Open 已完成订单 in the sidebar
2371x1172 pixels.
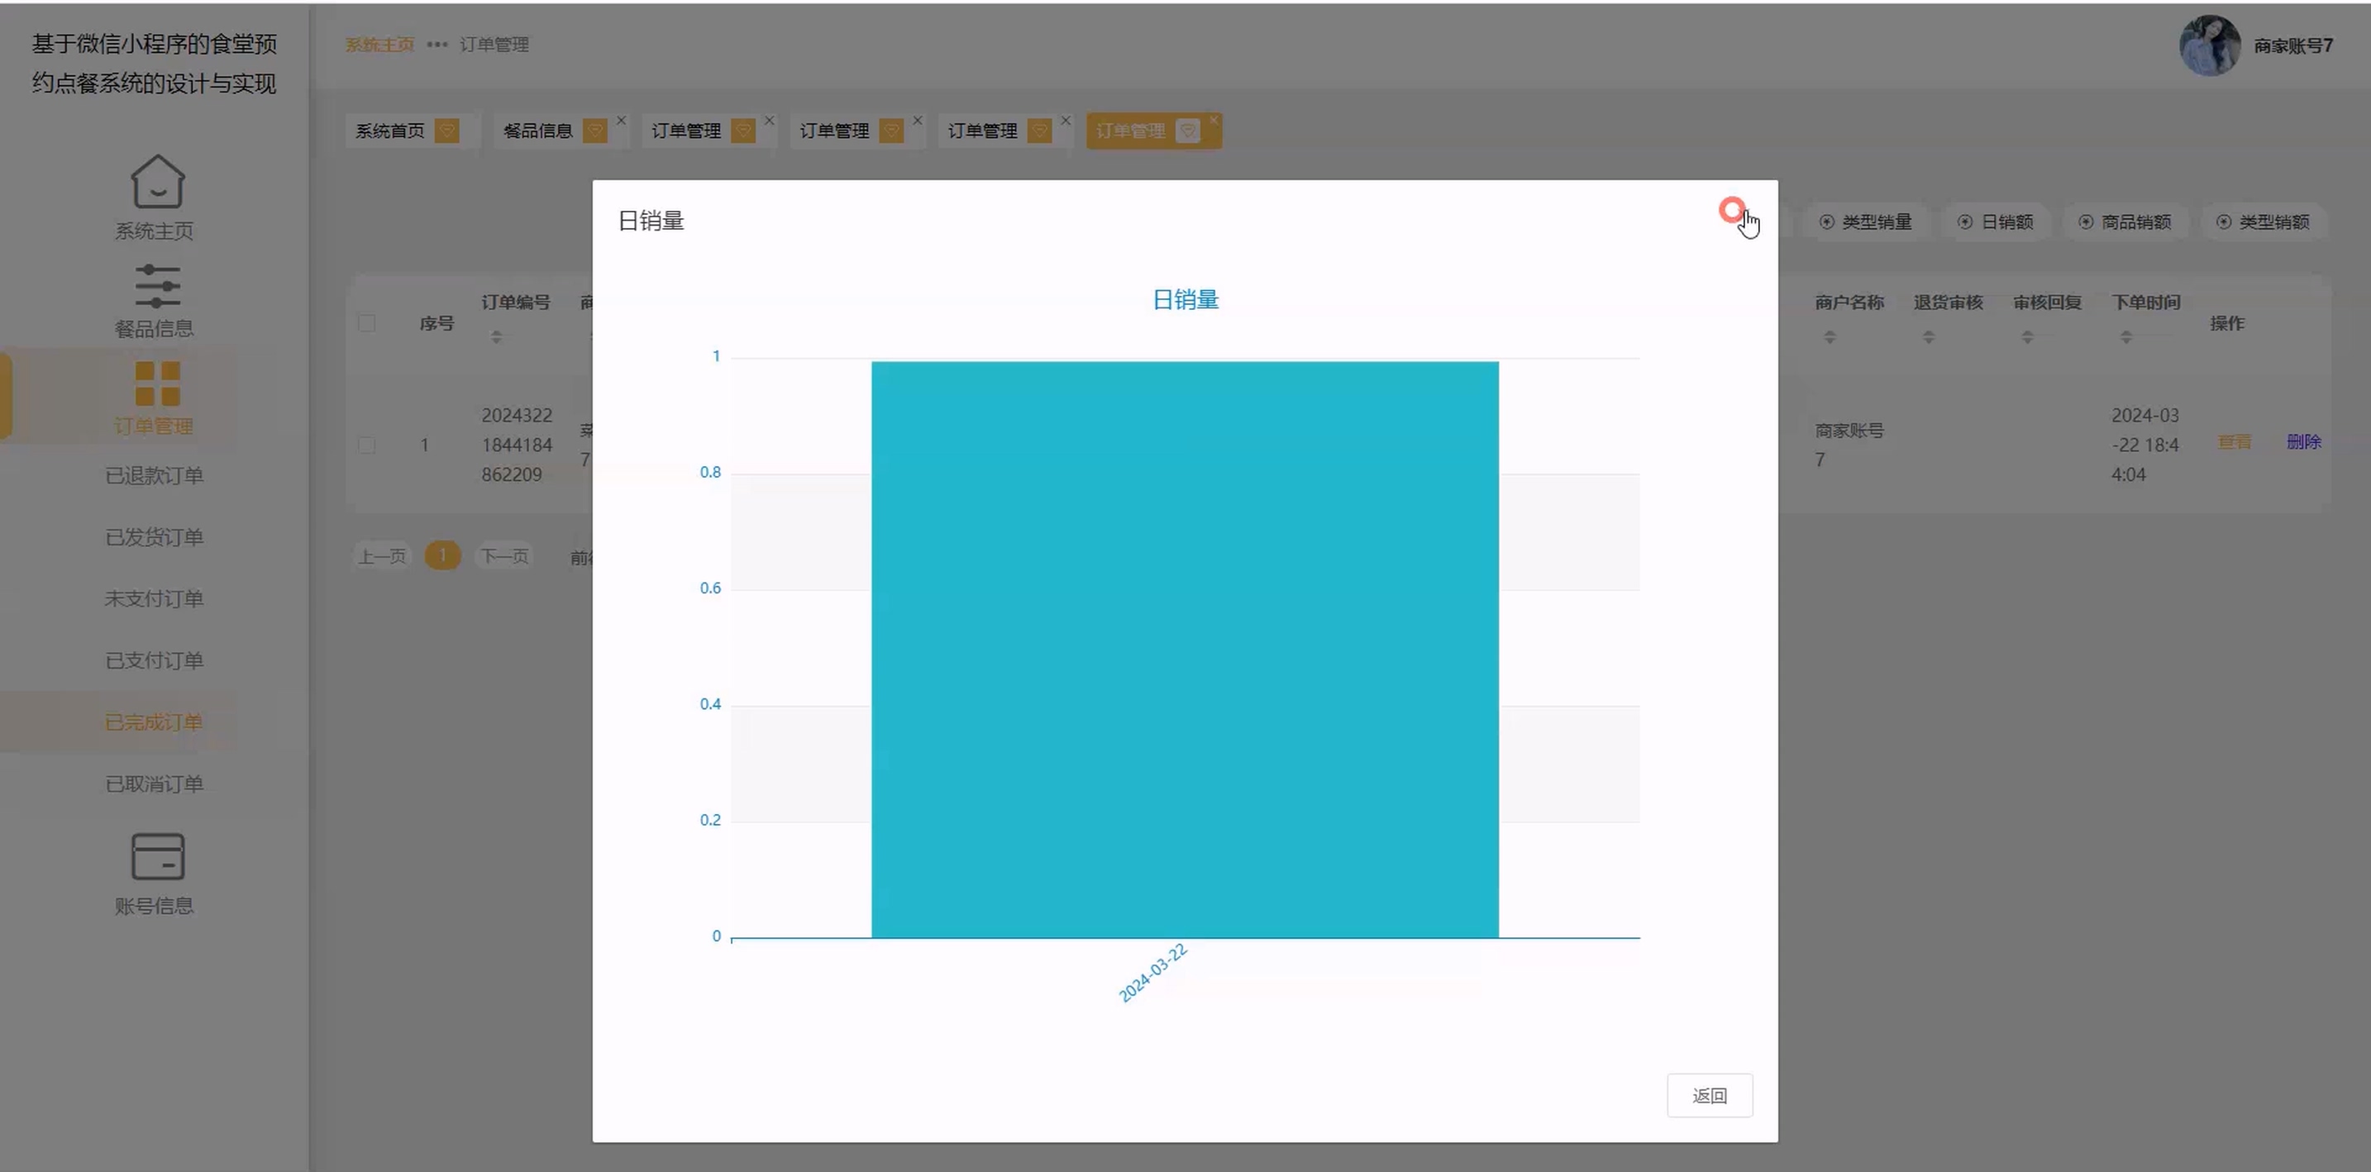154,722
